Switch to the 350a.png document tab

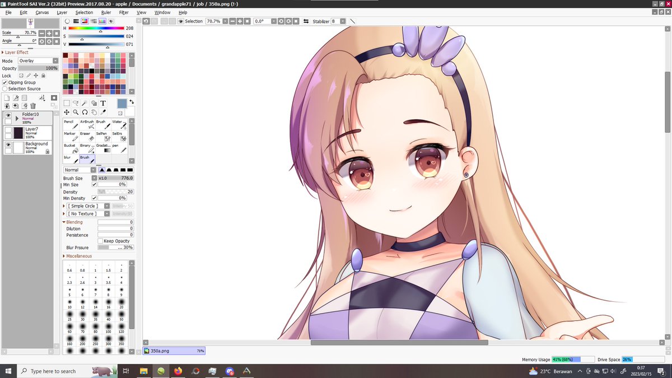coord(174,351)
